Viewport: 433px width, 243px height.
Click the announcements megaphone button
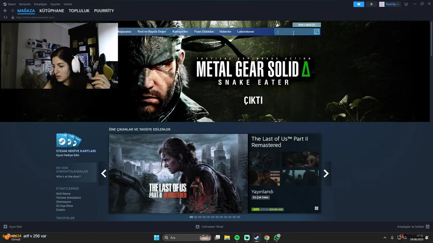[x=359, y=4]
